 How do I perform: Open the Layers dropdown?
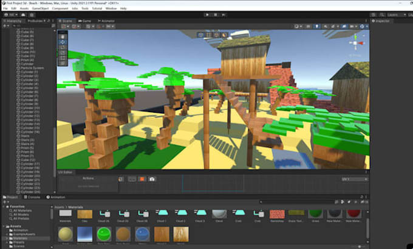click(397, 15)
